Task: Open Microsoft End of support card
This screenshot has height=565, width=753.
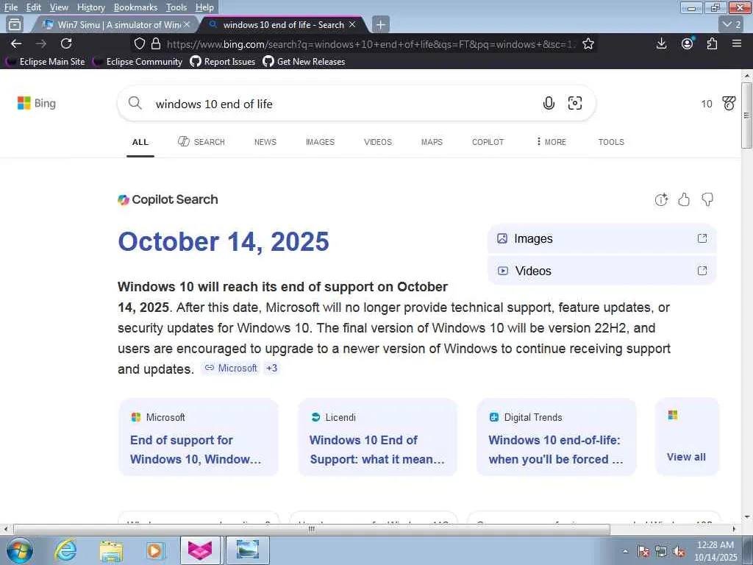Action: pyautogui.click(x=199, y=437)
